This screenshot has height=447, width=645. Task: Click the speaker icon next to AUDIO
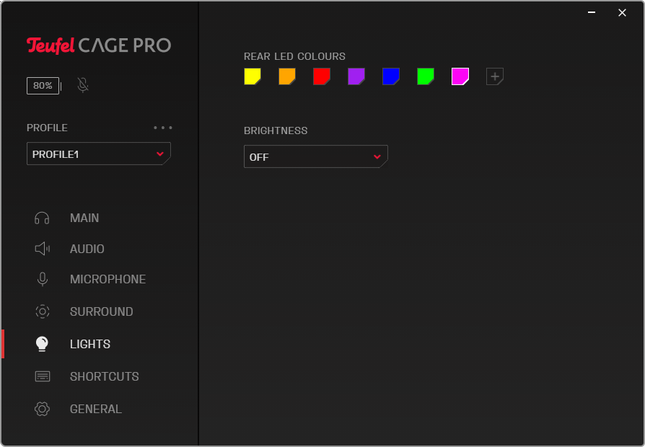[42, 249]
